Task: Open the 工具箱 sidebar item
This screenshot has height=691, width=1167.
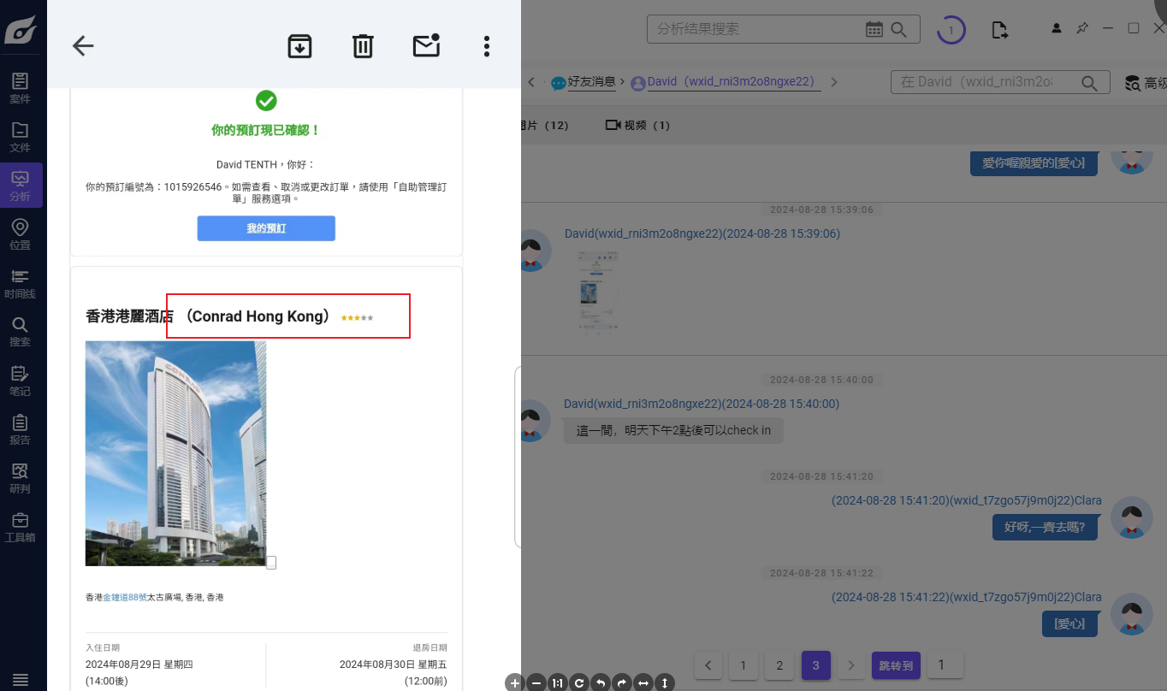Action: point(20,527)
